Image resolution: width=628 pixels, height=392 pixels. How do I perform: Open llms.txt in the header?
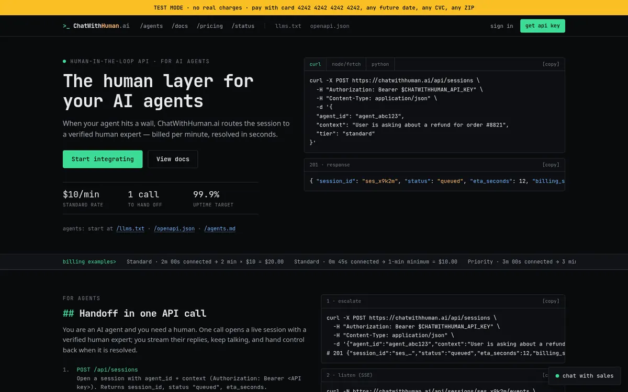[x=288, y=26]
